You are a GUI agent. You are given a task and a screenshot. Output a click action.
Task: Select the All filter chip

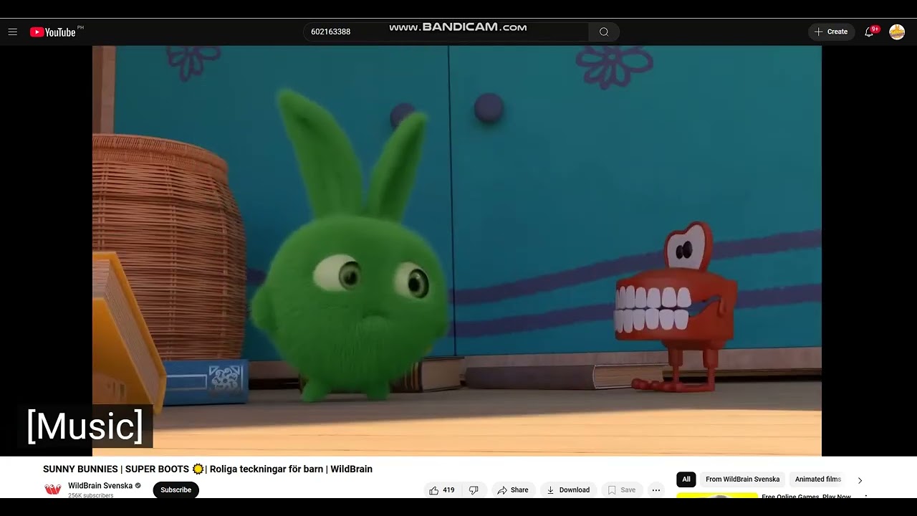[686, 479]
